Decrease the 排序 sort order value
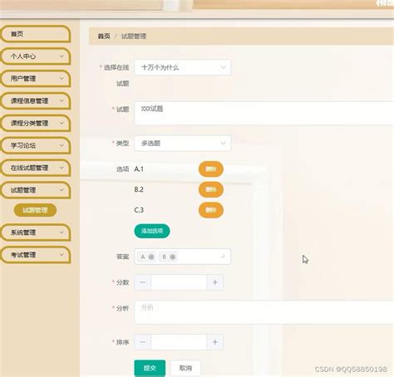The width and height of the screenshot is (394, 377). [143, 342]
